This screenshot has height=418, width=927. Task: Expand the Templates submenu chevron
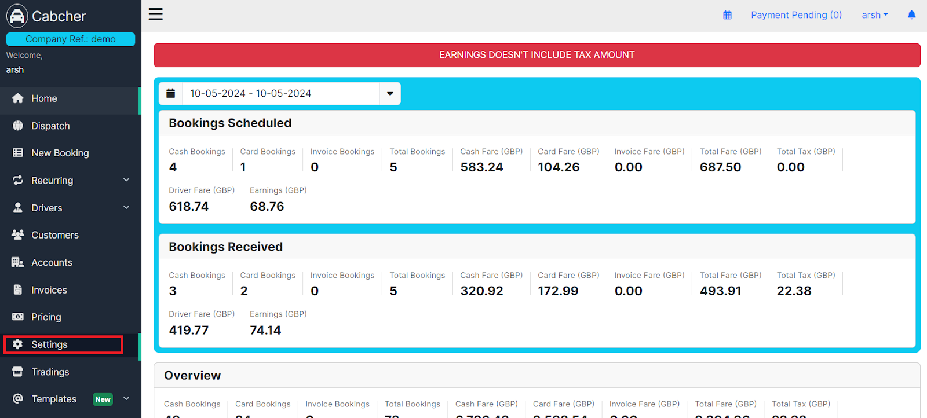coord(126,398)
